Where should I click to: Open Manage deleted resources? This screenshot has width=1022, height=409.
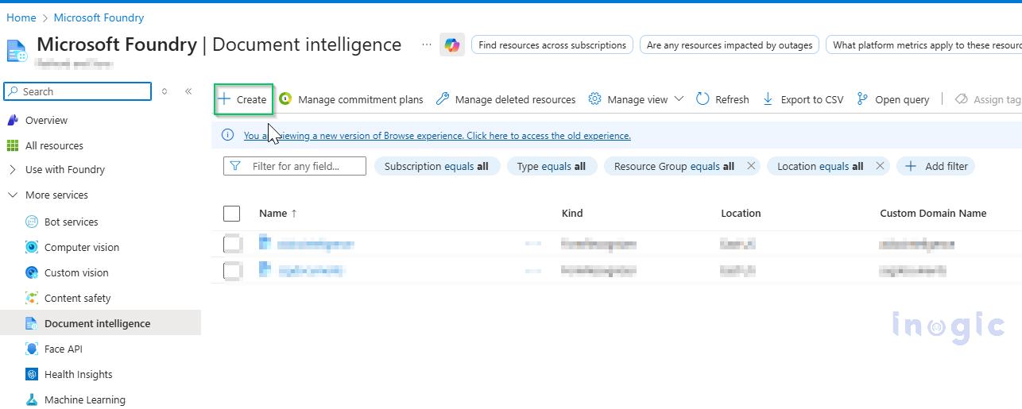tap(505, 99)
